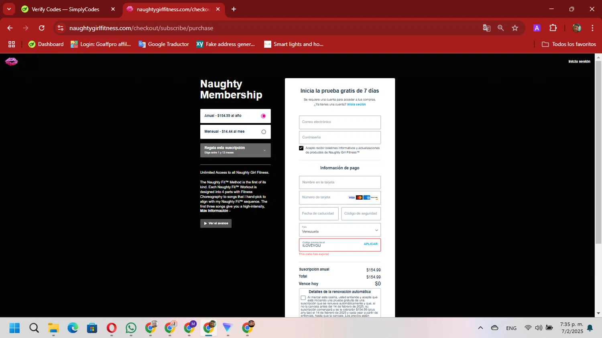
Task: Switch to the naughtygirlfitness.com checkout tab
Action: [173, 9]
